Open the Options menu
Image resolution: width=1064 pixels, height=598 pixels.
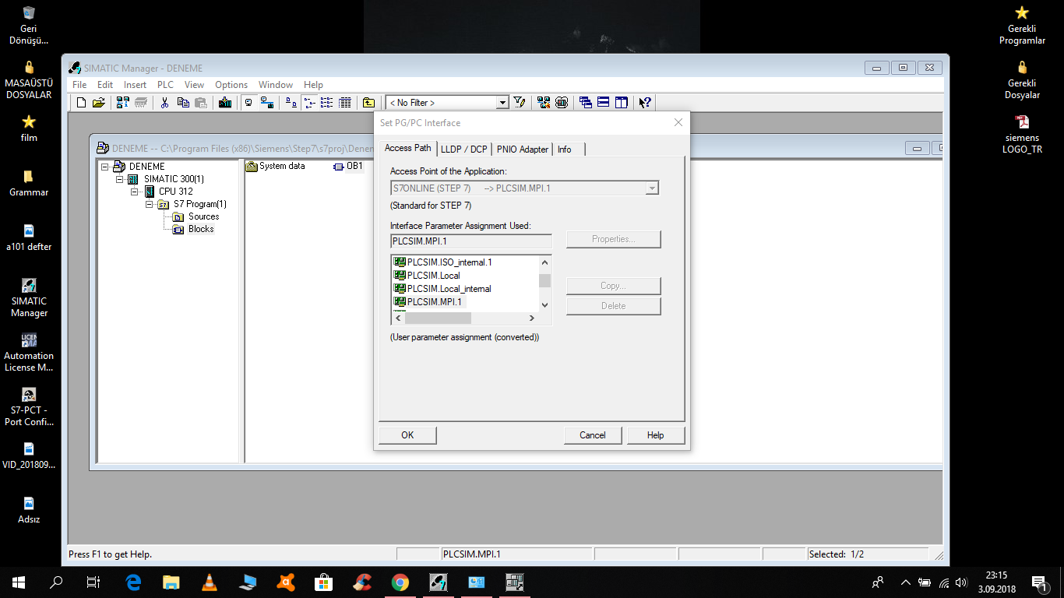tap(231, 85)
